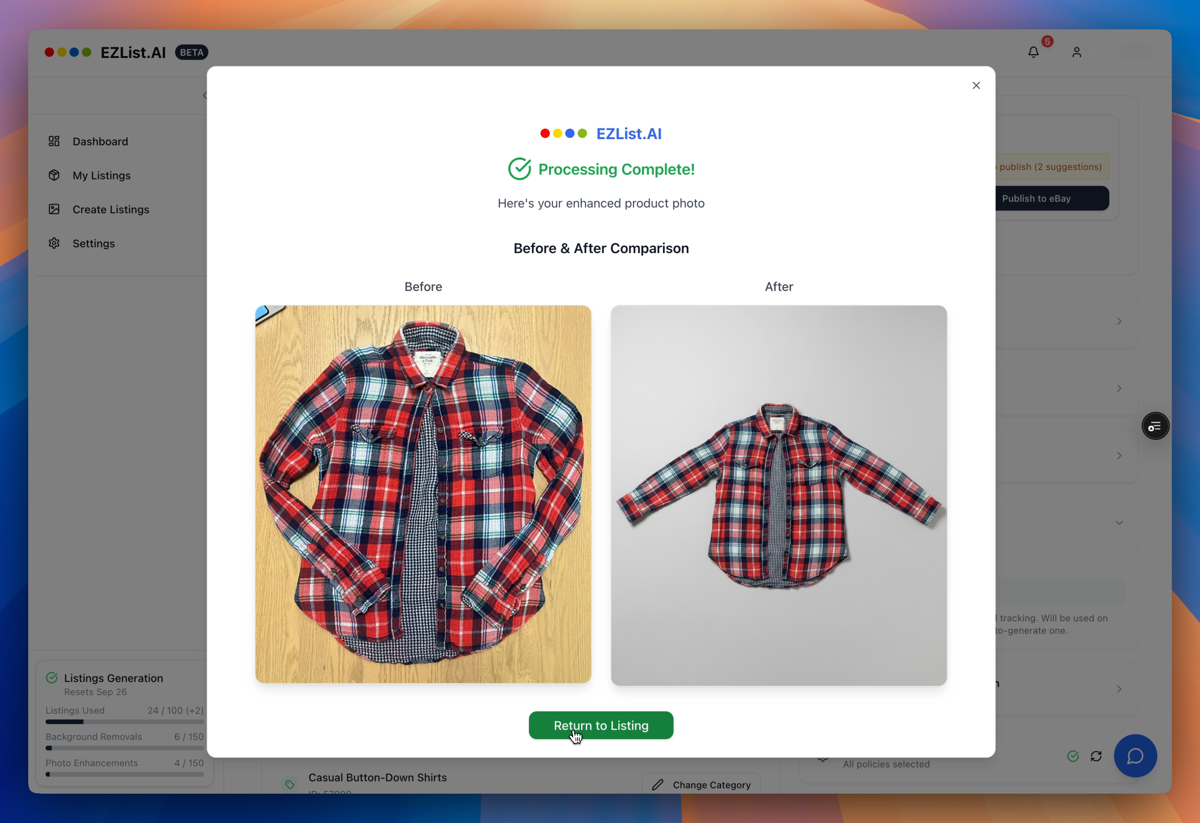The height and width of the screenshot is (823, 1200).
Task: Click the Dashboard grid icon in sidebar
Action: [x=54, y=141]
